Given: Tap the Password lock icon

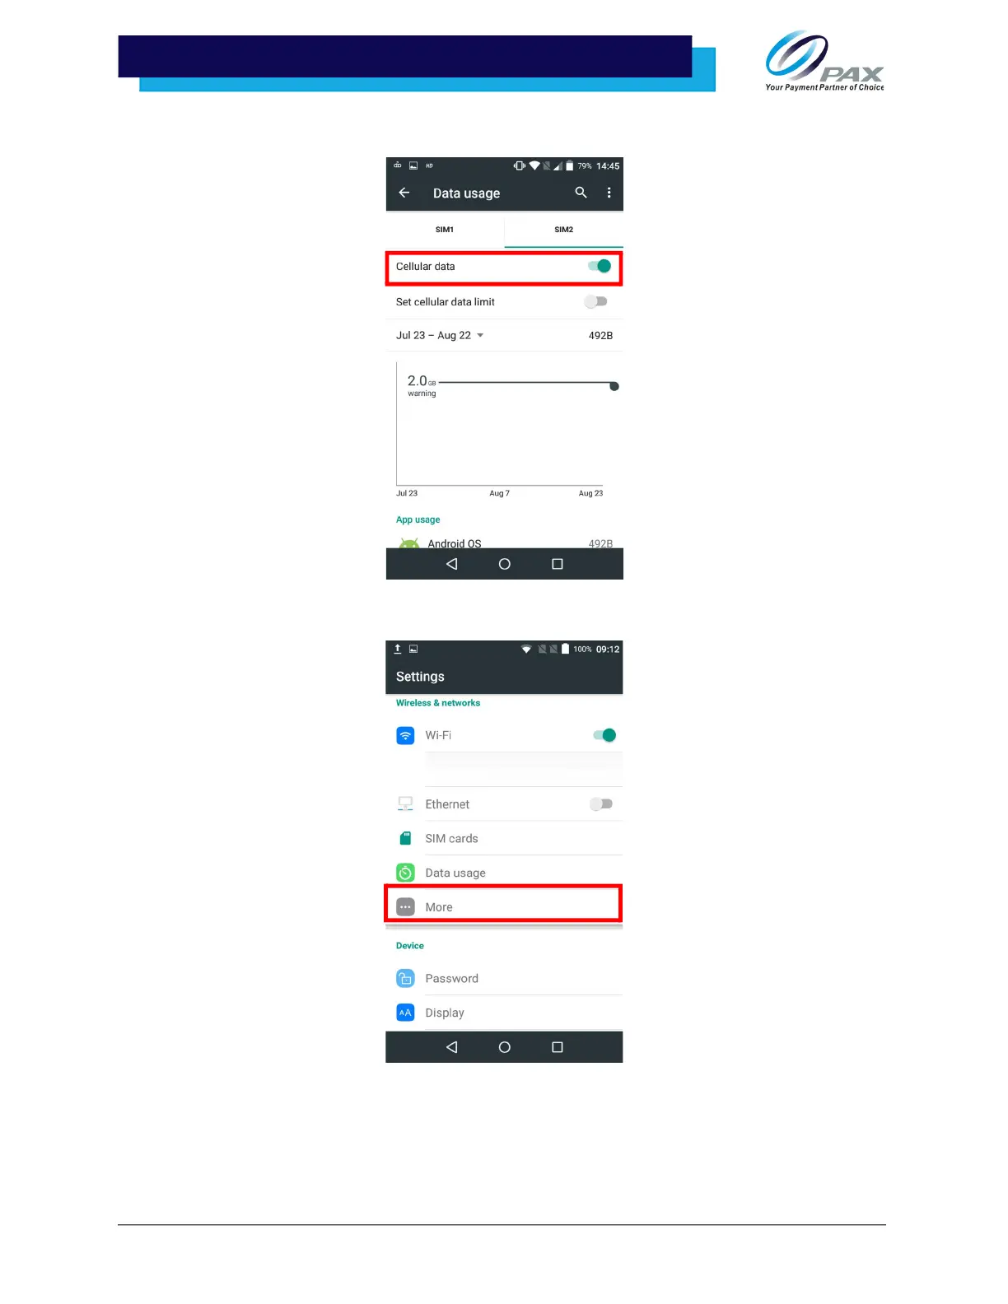Looking at the screenshot, I should [405, 978].
